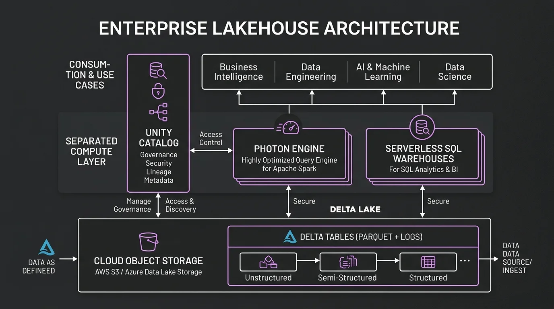554x309 pixels.
Task: Click the ellipsis after the Structured box
Action: (465, 261)
